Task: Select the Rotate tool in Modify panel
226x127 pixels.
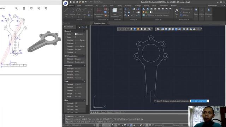Action: [x=129, y=9]
